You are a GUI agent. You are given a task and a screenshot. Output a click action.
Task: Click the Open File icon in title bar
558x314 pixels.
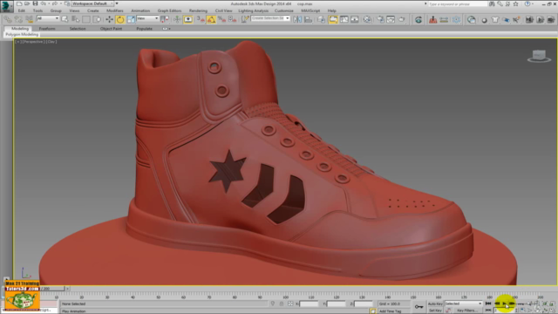click(x=27, y=3)
